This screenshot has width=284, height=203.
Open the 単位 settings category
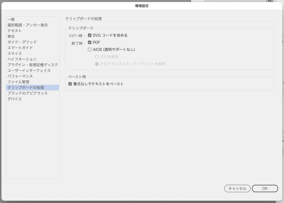tap(11, 36)
